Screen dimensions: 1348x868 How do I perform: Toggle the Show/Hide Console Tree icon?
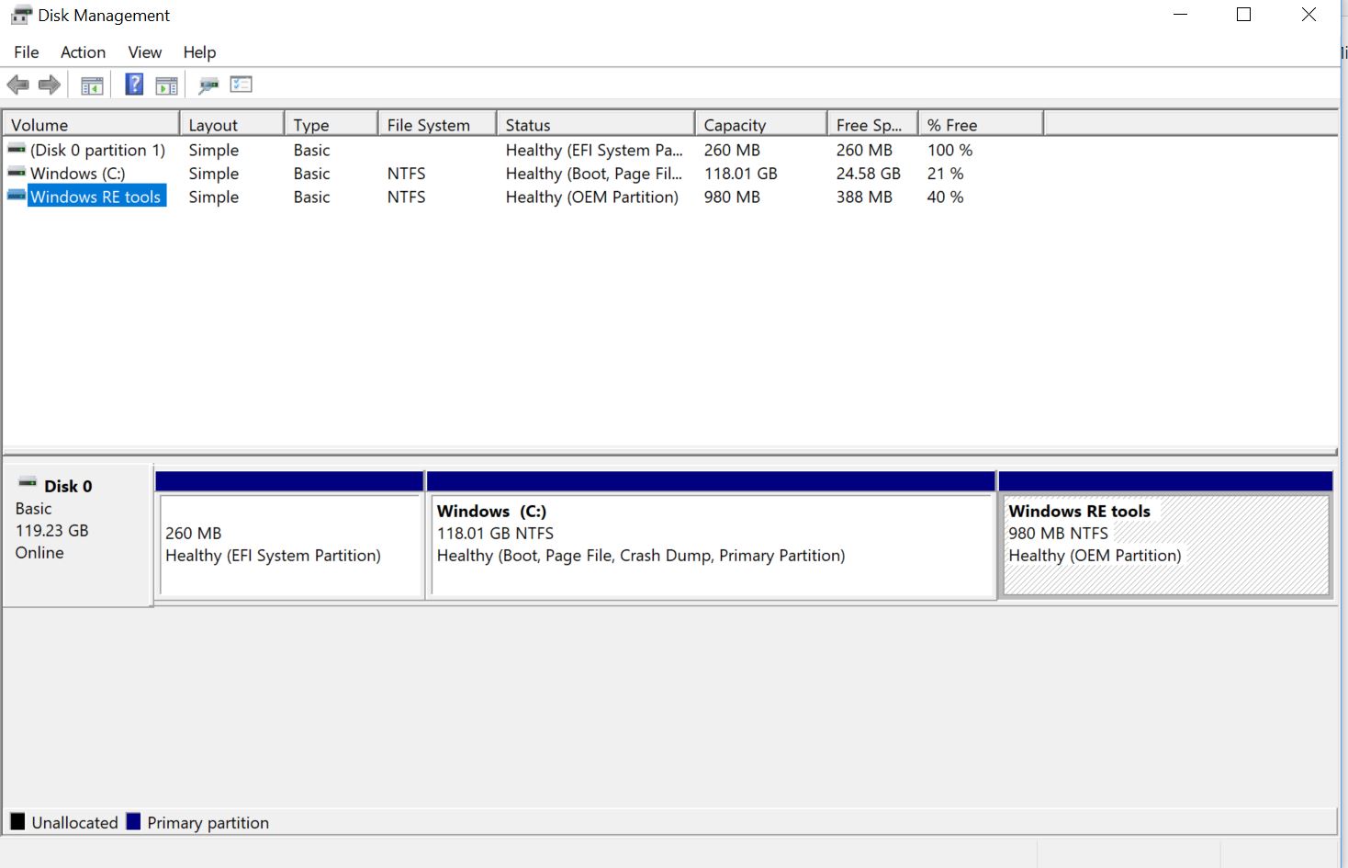click(92, 85)
